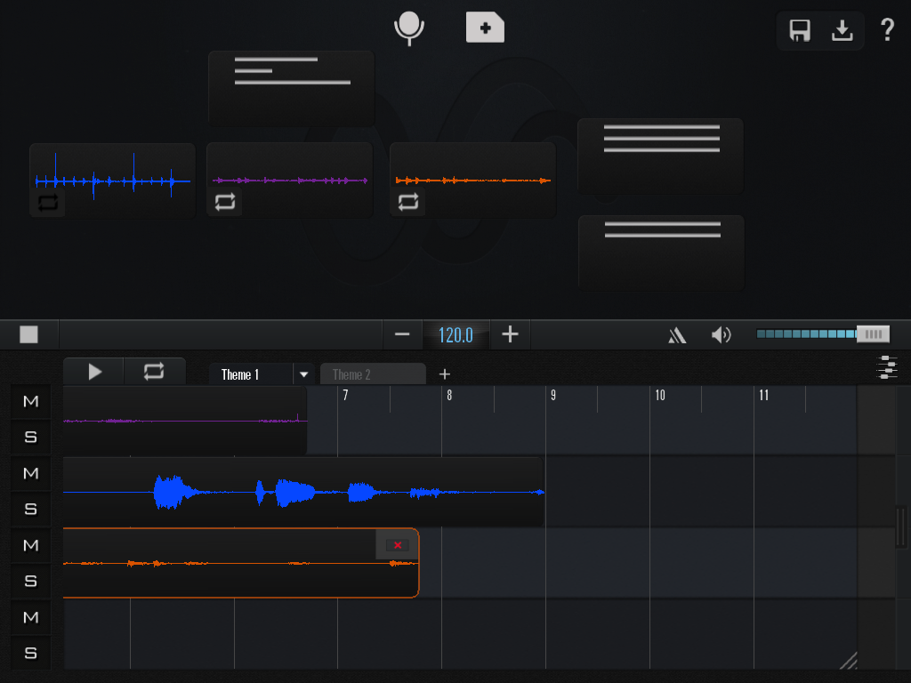Switch to the Theme 2 tab
Screen dimensions: 911x683
point(373,374)
